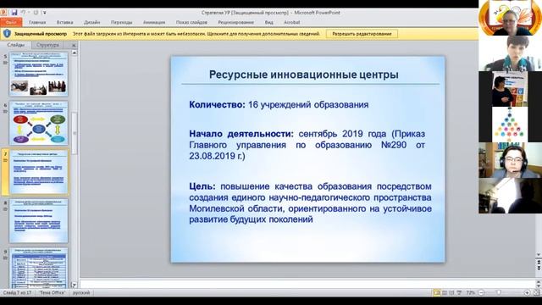Open the Customize Quick Access Toolbar dropdown
The width and height of the screenshot is (542, 305).
(x=45, y=13)
